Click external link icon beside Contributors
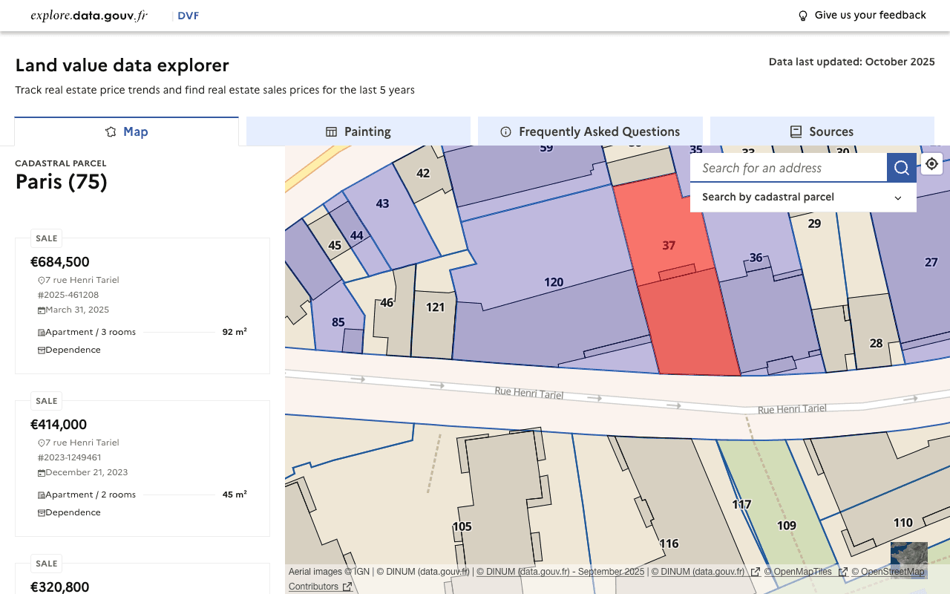The width and height of the screenshot is (950, 594). (x=347, y=587)
